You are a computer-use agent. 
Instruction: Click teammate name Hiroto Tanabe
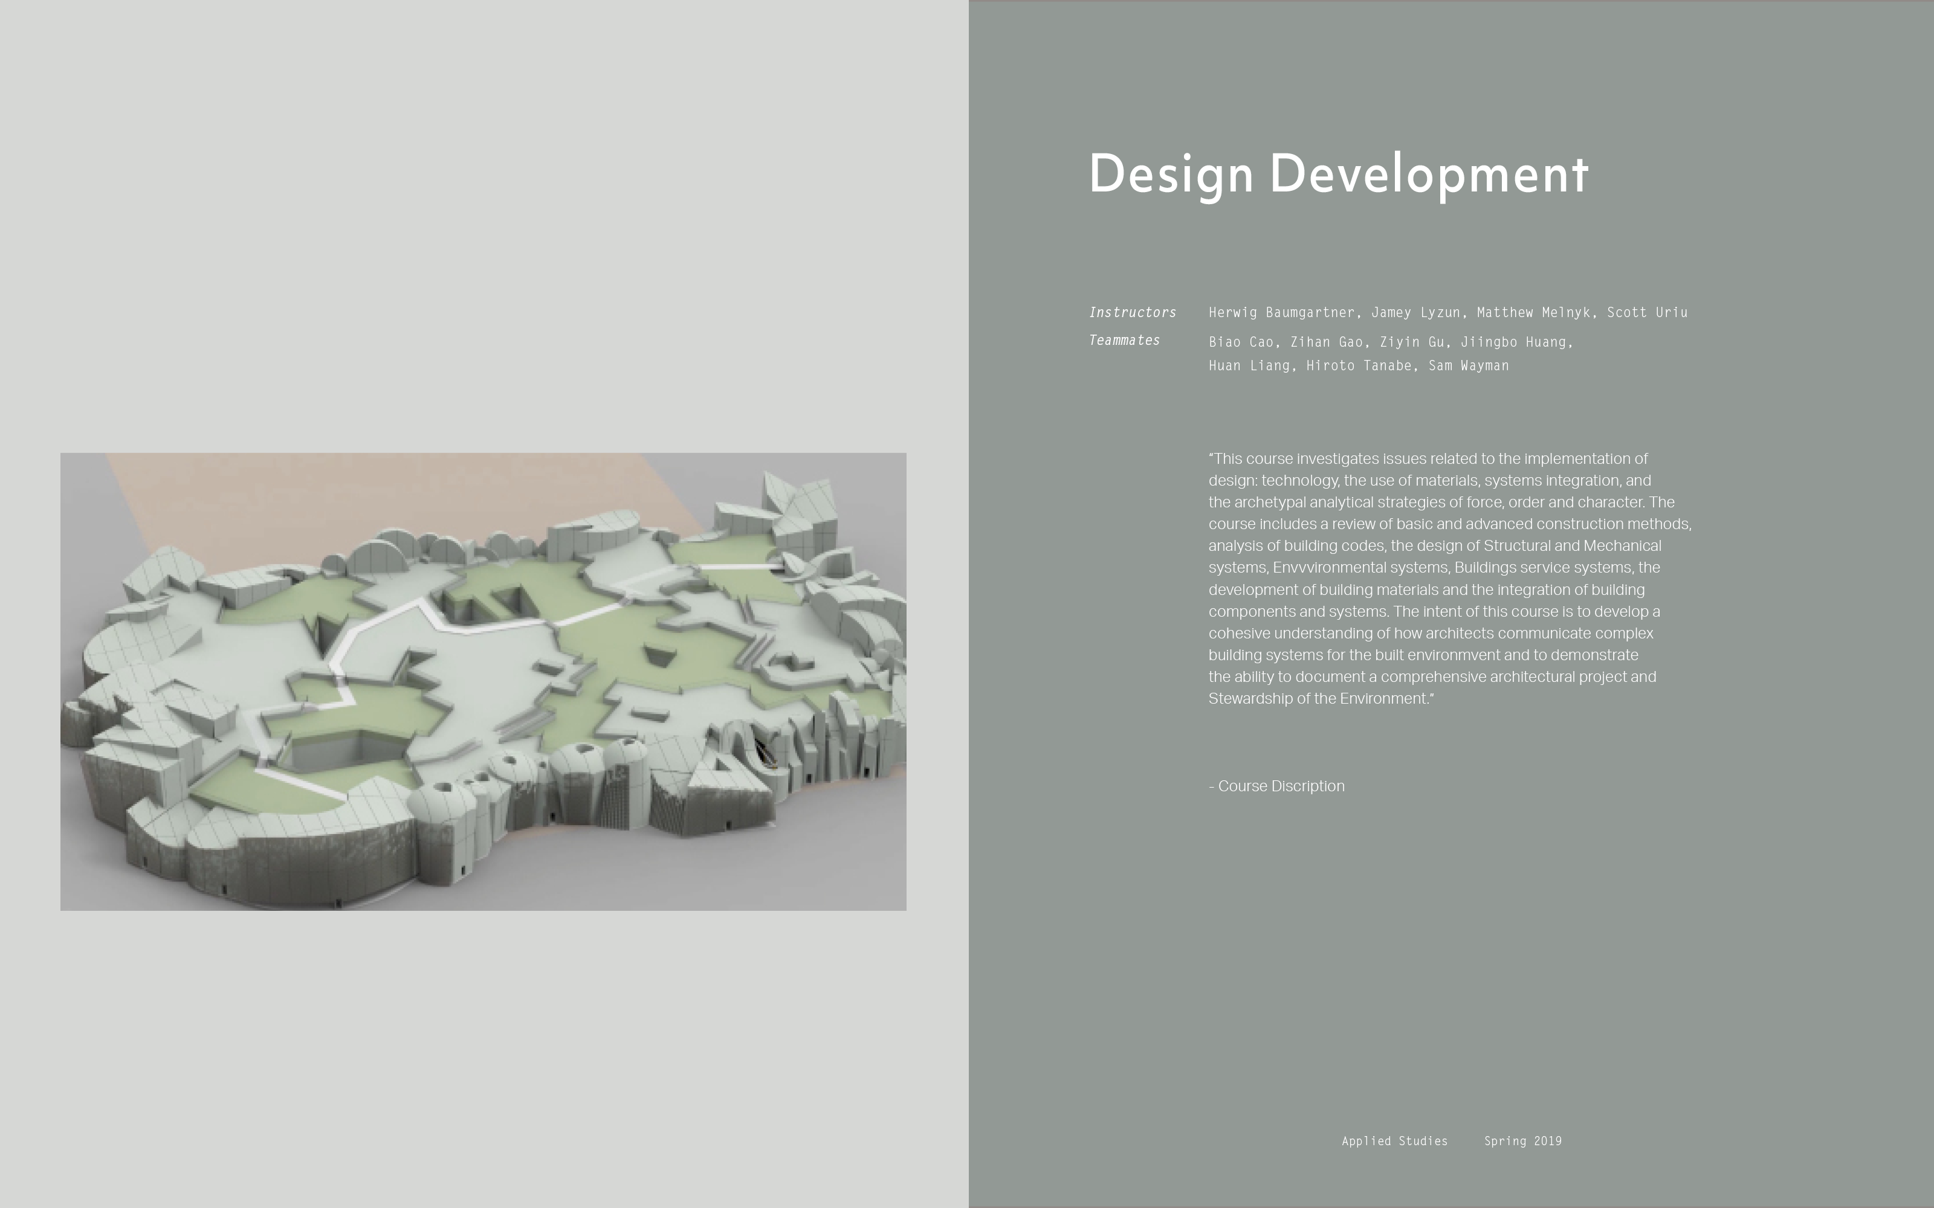pos(1358,366)
